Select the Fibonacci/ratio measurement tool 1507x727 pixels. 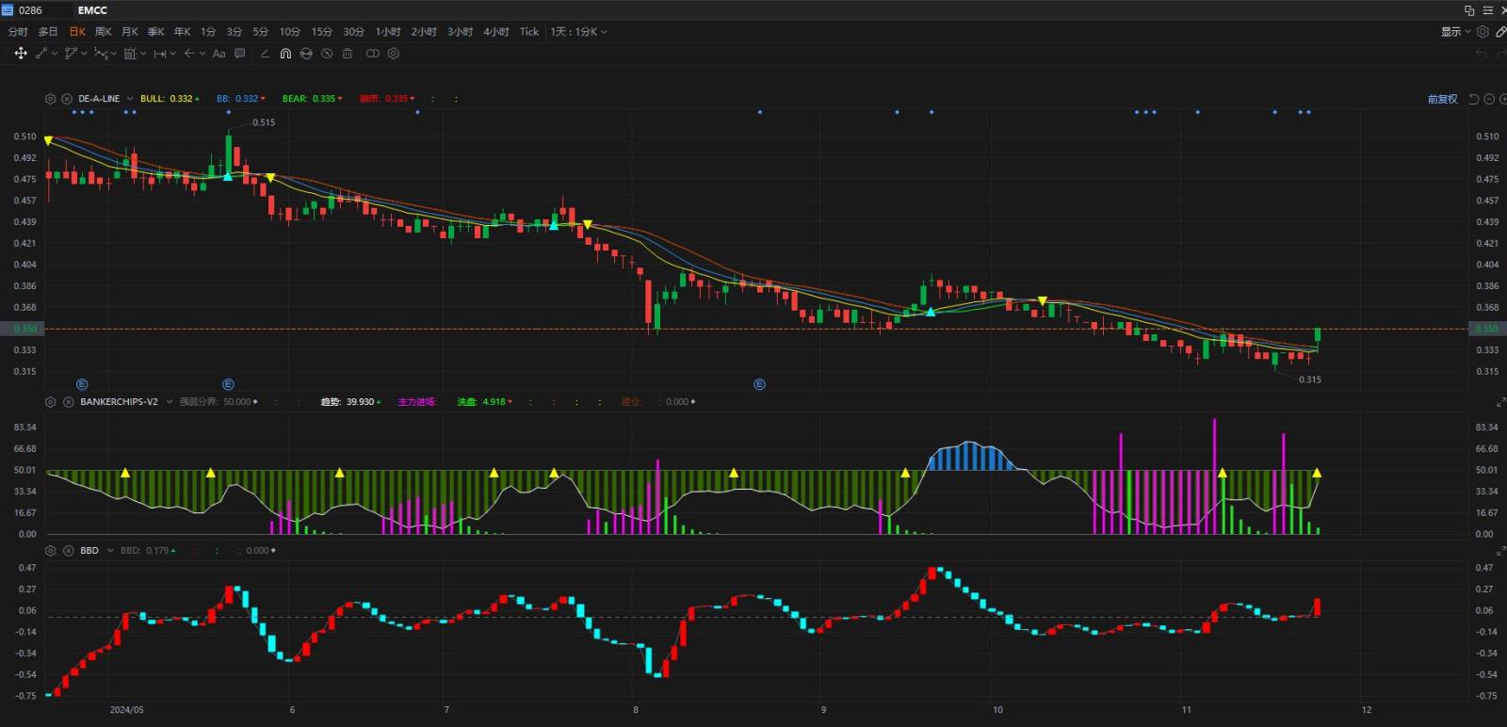[131, 54]
